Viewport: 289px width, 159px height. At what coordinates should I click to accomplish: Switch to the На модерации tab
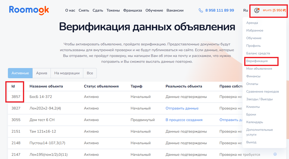click(67, 73)
